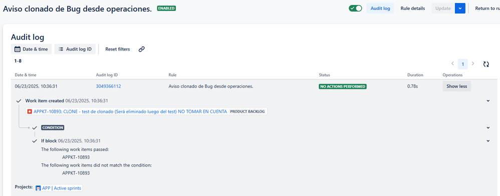The width and height of the screenshot is (500, 196).
Task: Refresh the audit log list
Action: [x=486, y=64]
